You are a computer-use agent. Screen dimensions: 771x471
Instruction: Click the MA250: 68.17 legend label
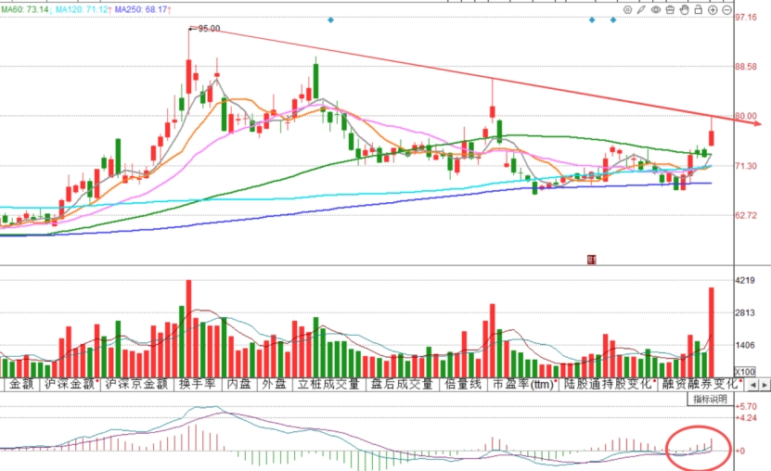coord(143,9)
